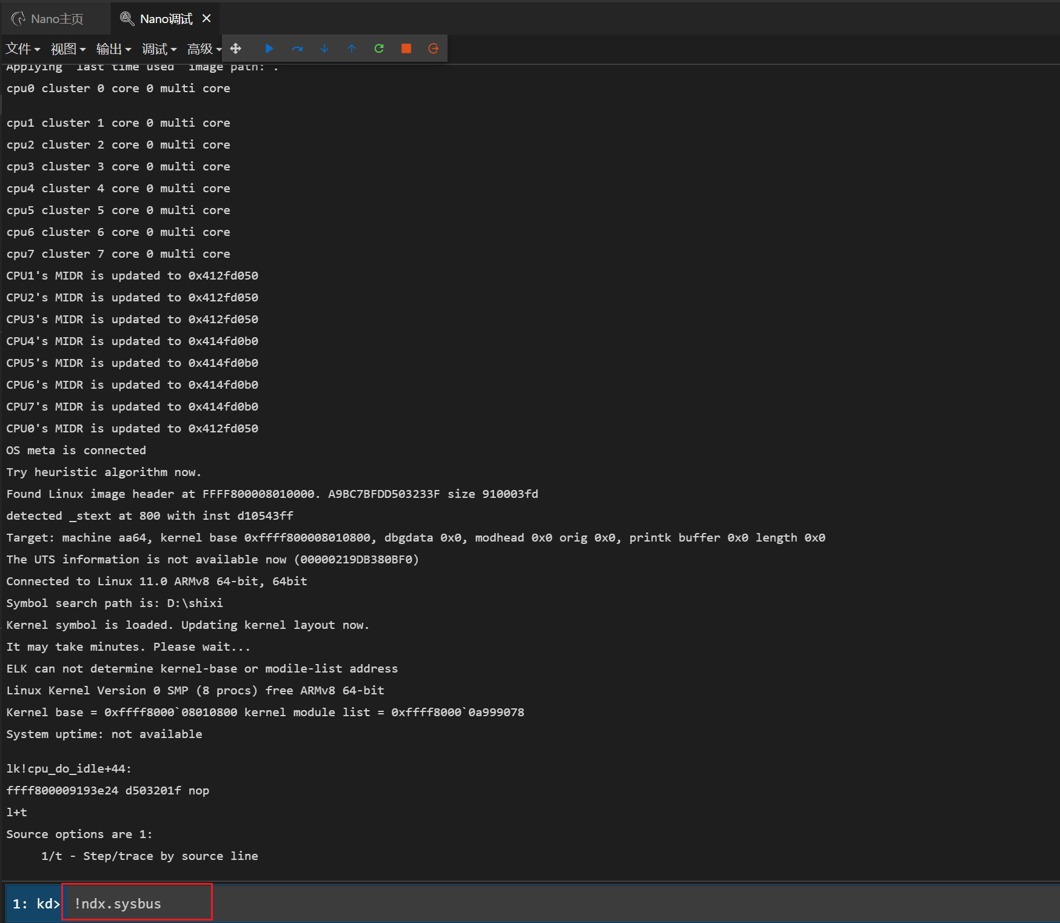The height and width of the screenshot is (923, 1060).
Task: Expand the 视图 dropdown menu
Action: [x=68, y=49]
